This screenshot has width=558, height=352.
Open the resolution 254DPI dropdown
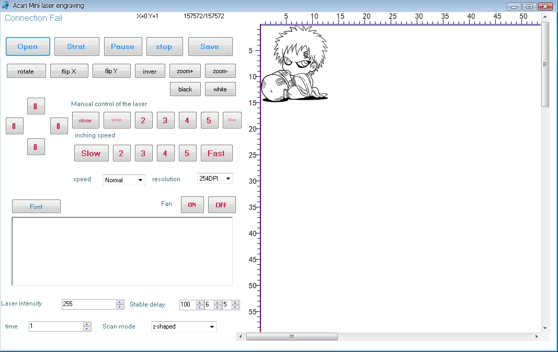(x=215, y=179)
